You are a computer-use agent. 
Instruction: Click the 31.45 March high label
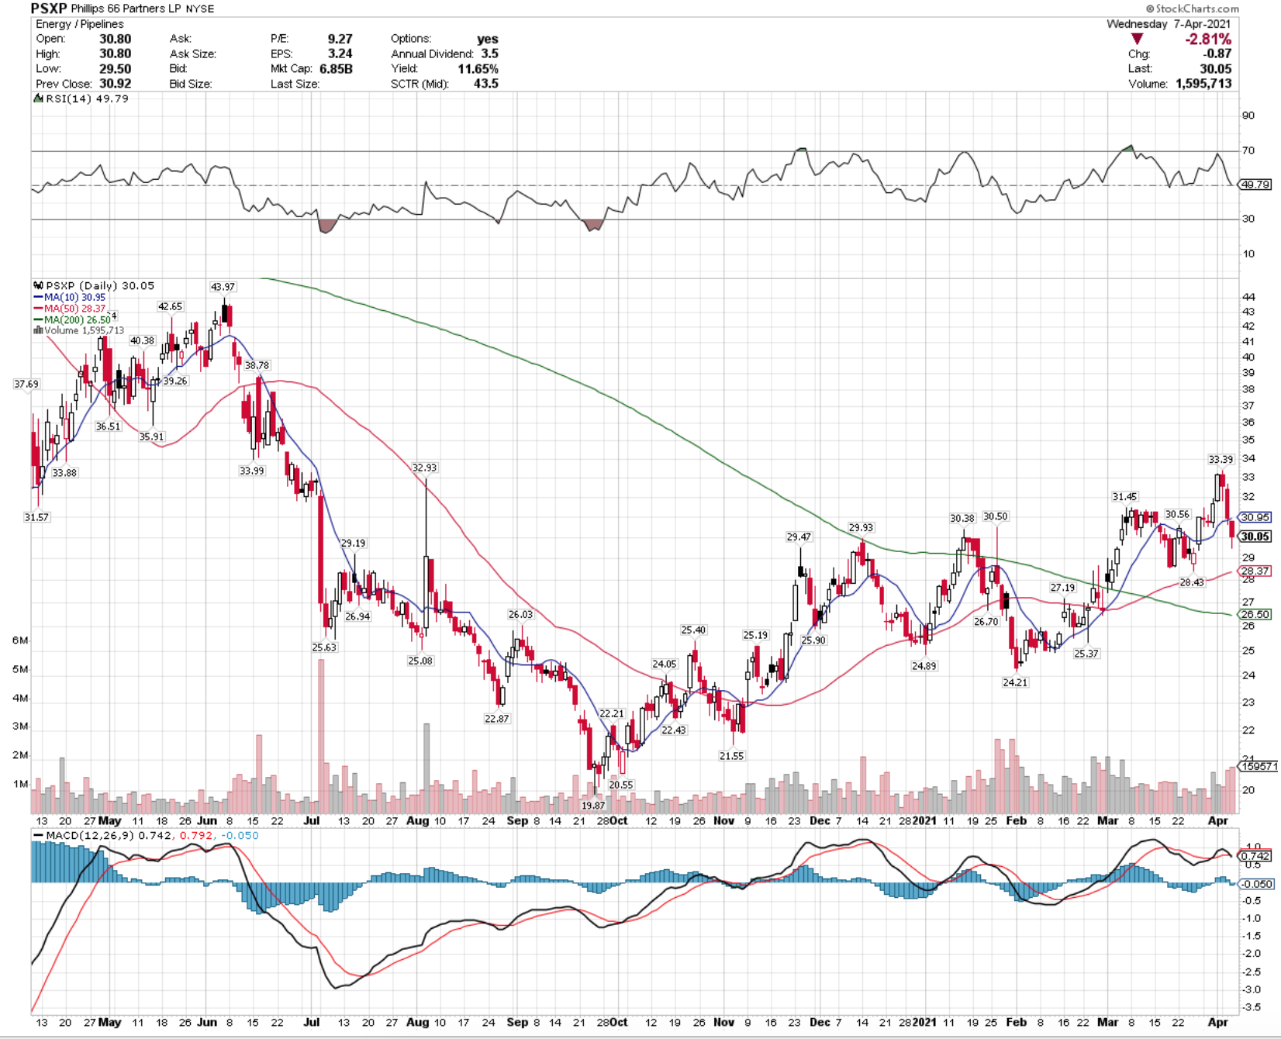(1124, 497)
